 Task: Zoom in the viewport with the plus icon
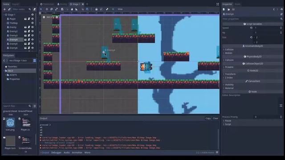click(x=57, y=17)
